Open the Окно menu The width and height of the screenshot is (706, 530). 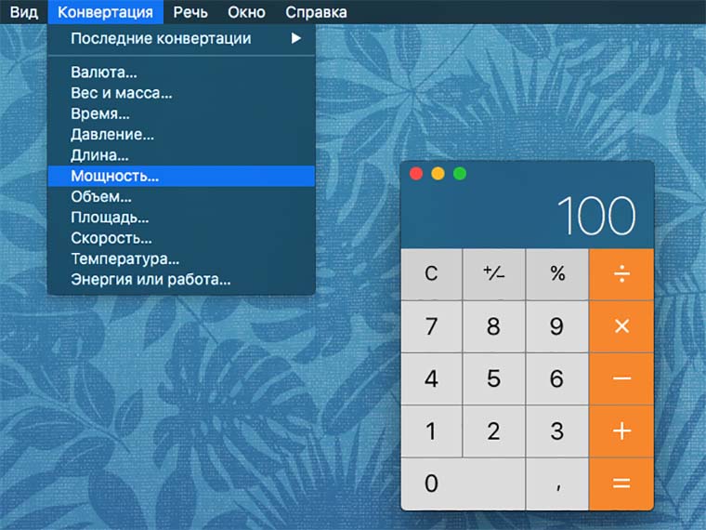[x=246, y=12]
